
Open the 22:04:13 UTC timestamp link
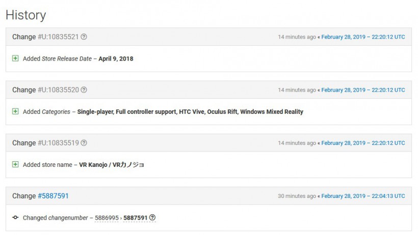(x=363, y=196)
